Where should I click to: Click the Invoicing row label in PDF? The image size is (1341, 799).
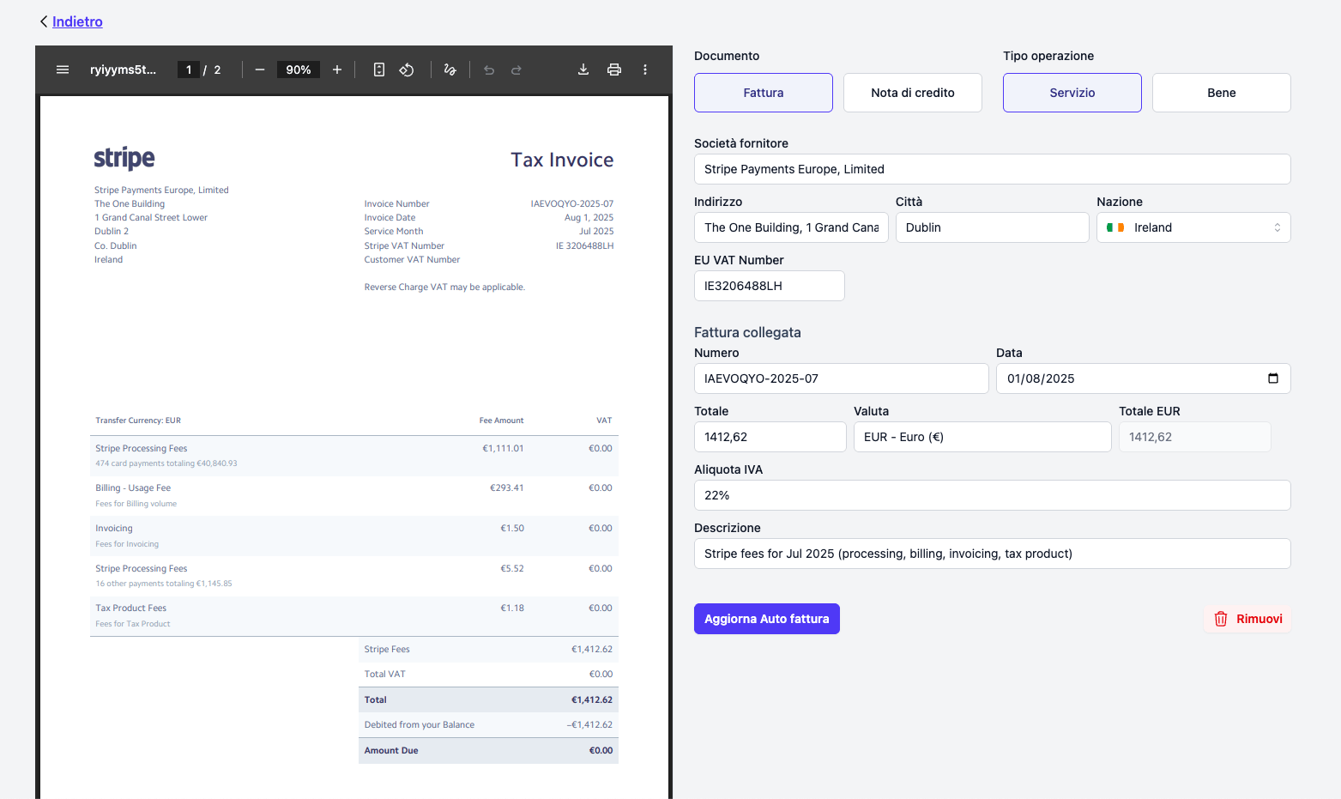coord(114,529)
